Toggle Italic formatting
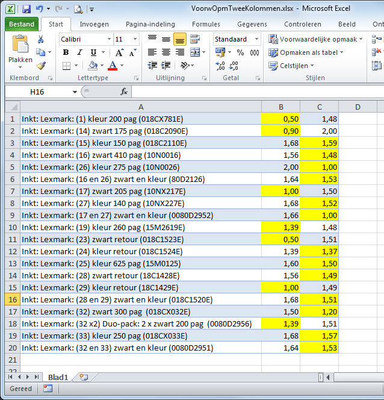Image resolution: width=384 pixels, height=400 pixels. pos(79,52)
